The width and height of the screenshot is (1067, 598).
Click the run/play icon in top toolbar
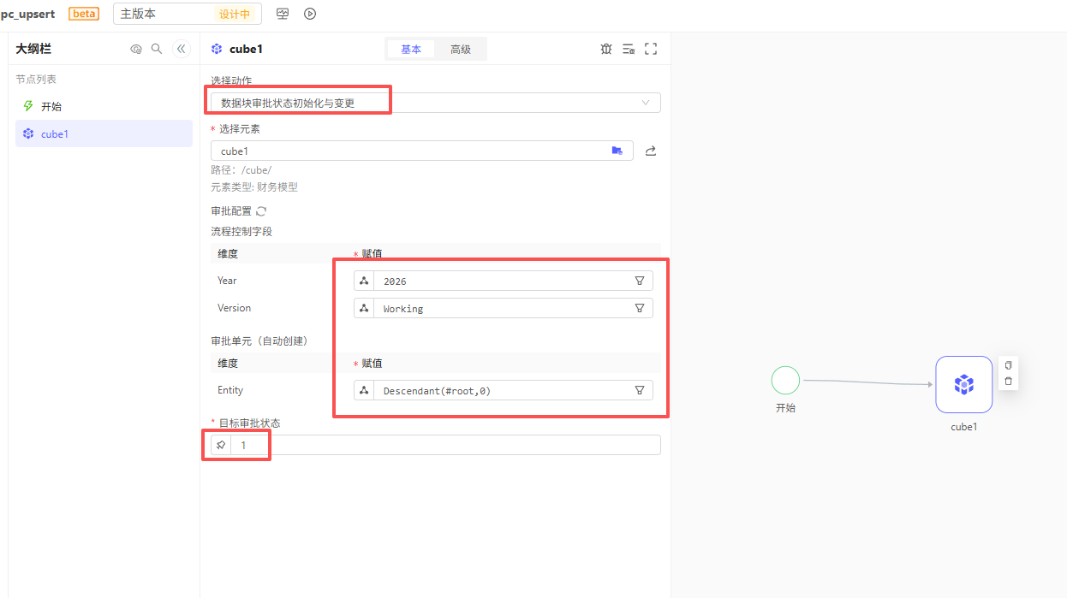tap(310, 14)
